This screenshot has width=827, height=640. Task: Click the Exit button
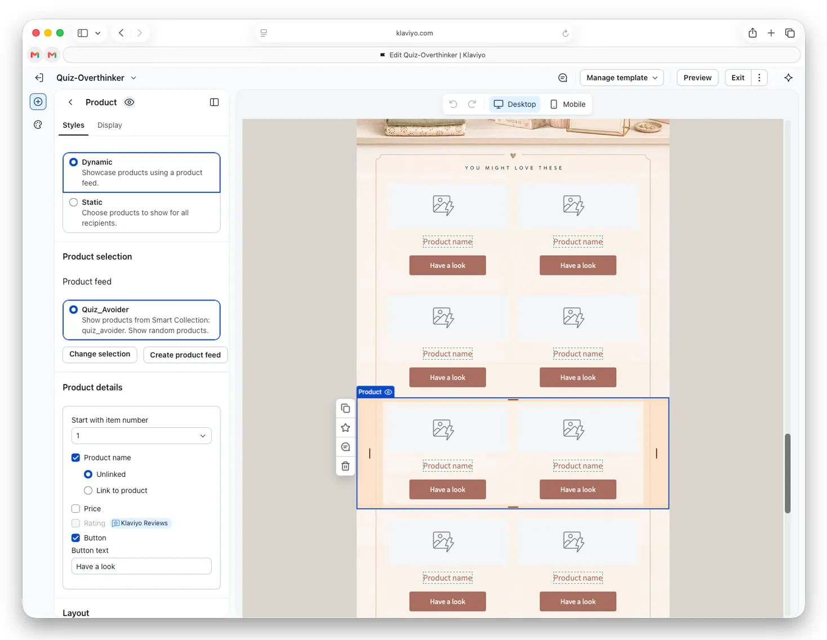pos(738,78)
